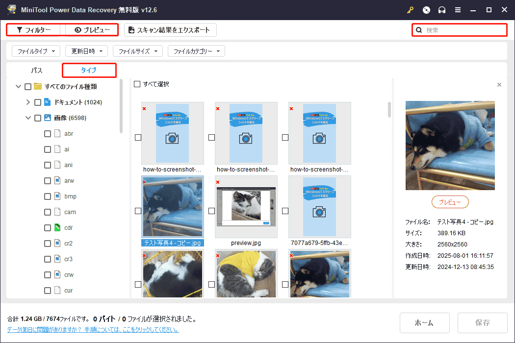Image resolution: width=515 pixels, height=343 pixels.
Task: Select the 画像 (6598) checkbox
Action: (37, 118)
